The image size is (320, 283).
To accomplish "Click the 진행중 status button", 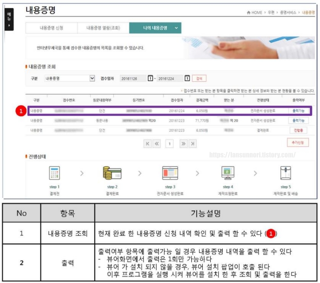I will pos(298,130).
